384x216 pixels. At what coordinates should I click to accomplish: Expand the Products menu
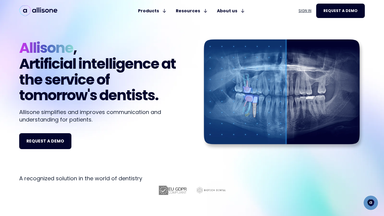[x=148, y=11]
